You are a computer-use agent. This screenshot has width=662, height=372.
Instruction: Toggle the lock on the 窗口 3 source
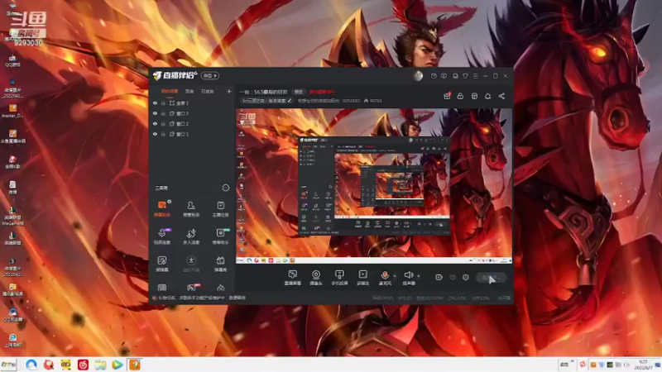pyautogui.click(x=163, y=113)
